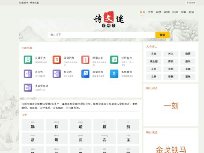The width and height of the screenshot is (204, 153).
Task: Click the purple 反义词 antonym icon
Action: point(56,74)
